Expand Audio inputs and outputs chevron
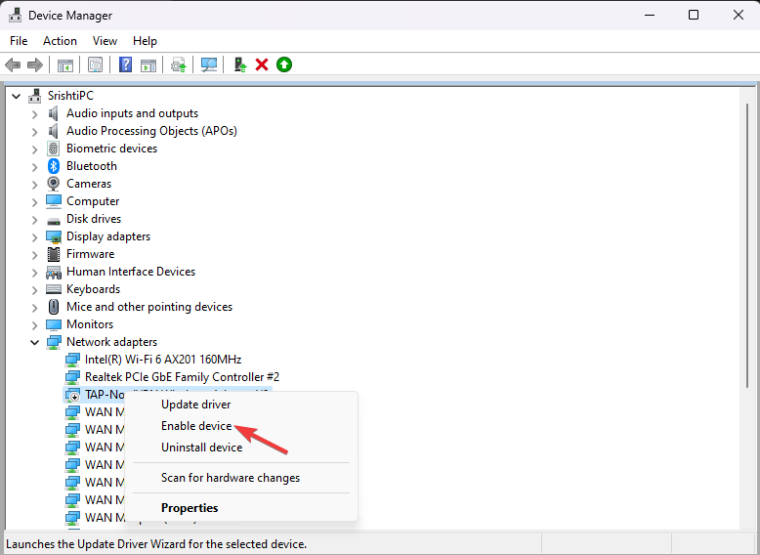The image size is (760, 555). [34, 114]
